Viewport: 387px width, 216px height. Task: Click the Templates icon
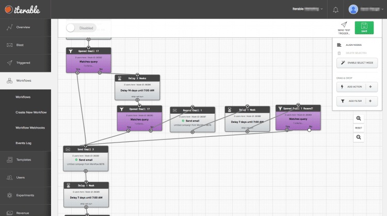pos(10,159)
